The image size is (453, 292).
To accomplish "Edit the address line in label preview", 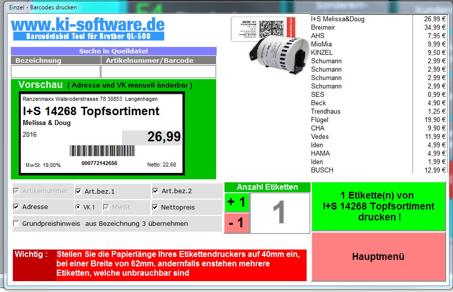I will 90,99.
